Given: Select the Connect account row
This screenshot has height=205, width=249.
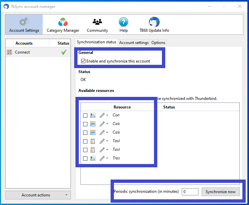Looking at the screenshot, I should 38,52.
